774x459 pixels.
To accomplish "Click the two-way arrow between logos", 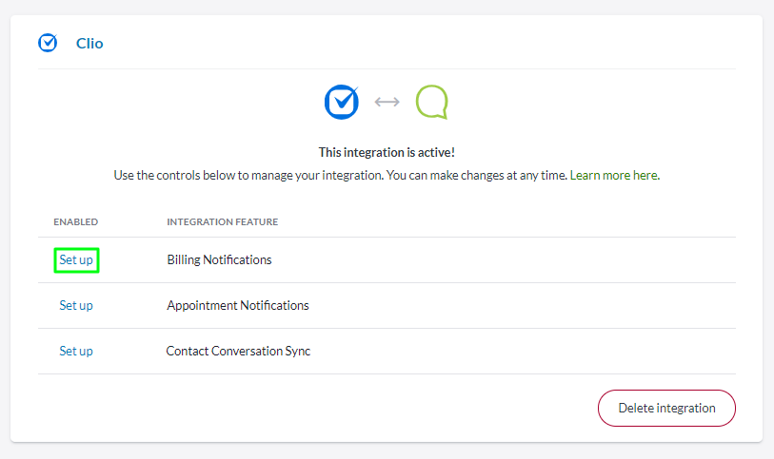I will pos(387,102).
